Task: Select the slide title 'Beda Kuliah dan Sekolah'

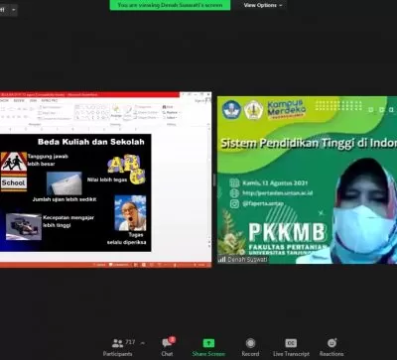Action: 91,142
